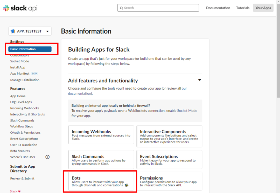Click the search magnifier icon

point(121,8)
